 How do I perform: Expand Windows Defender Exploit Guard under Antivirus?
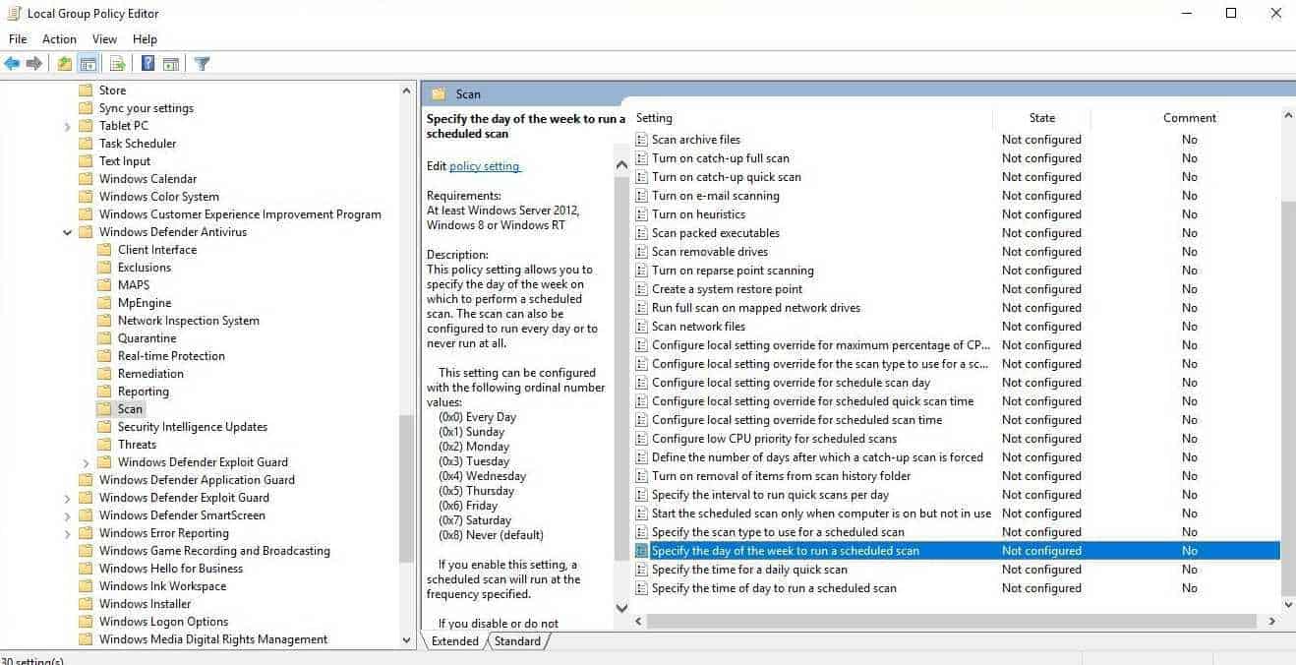pyautogui.click(x=87, y=462)
